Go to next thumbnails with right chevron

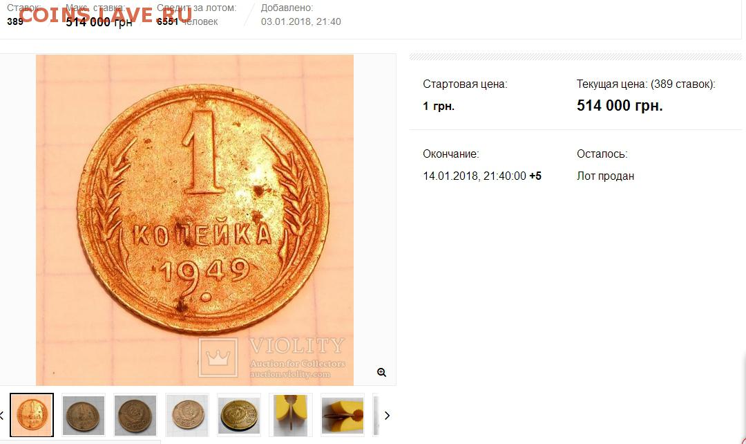point(388,416)
